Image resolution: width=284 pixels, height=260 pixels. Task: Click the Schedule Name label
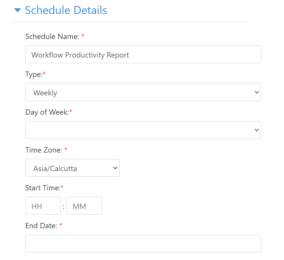[52, 36]
